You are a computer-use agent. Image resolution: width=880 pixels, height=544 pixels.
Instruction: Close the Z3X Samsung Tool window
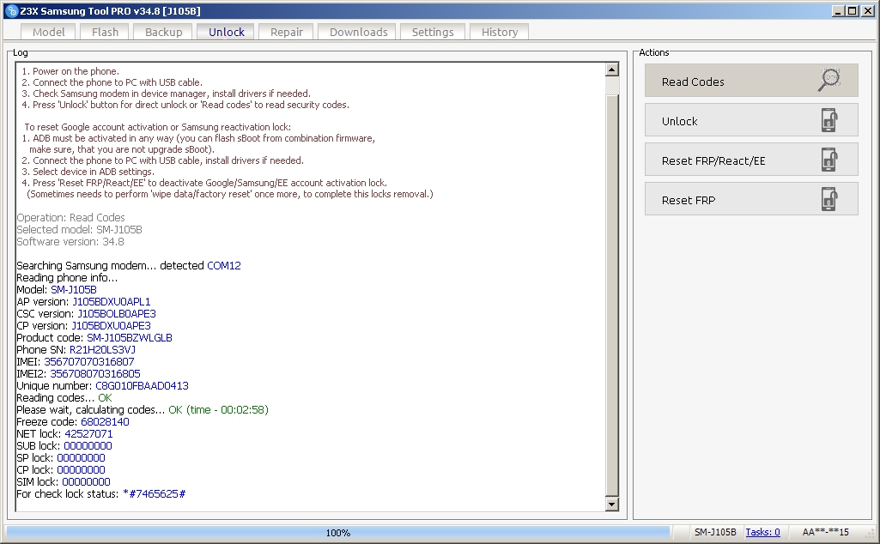tap(866, 11)
